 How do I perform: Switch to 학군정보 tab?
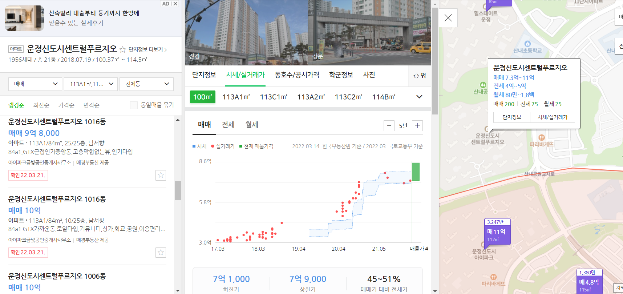tap(341, 75)
